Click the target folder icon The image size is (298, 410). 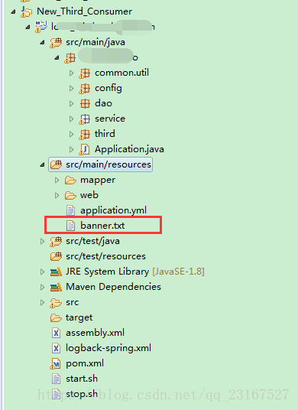point(56,317)
